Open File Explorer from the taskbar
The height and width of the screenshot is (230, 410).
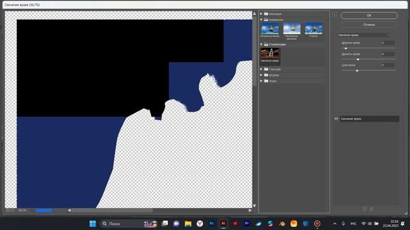tap(188, 224)
